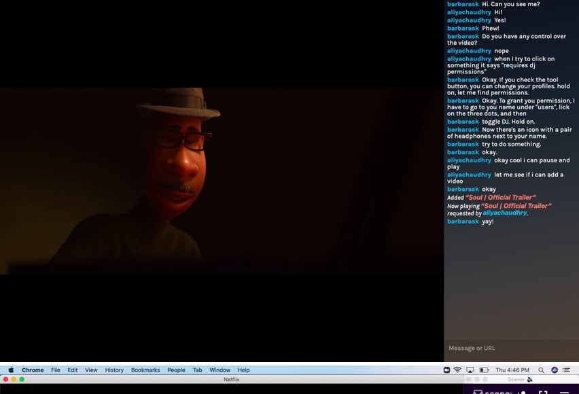Open the Tab menu
This screenshot has width=579, height=394.
click(x=197, y=370)
